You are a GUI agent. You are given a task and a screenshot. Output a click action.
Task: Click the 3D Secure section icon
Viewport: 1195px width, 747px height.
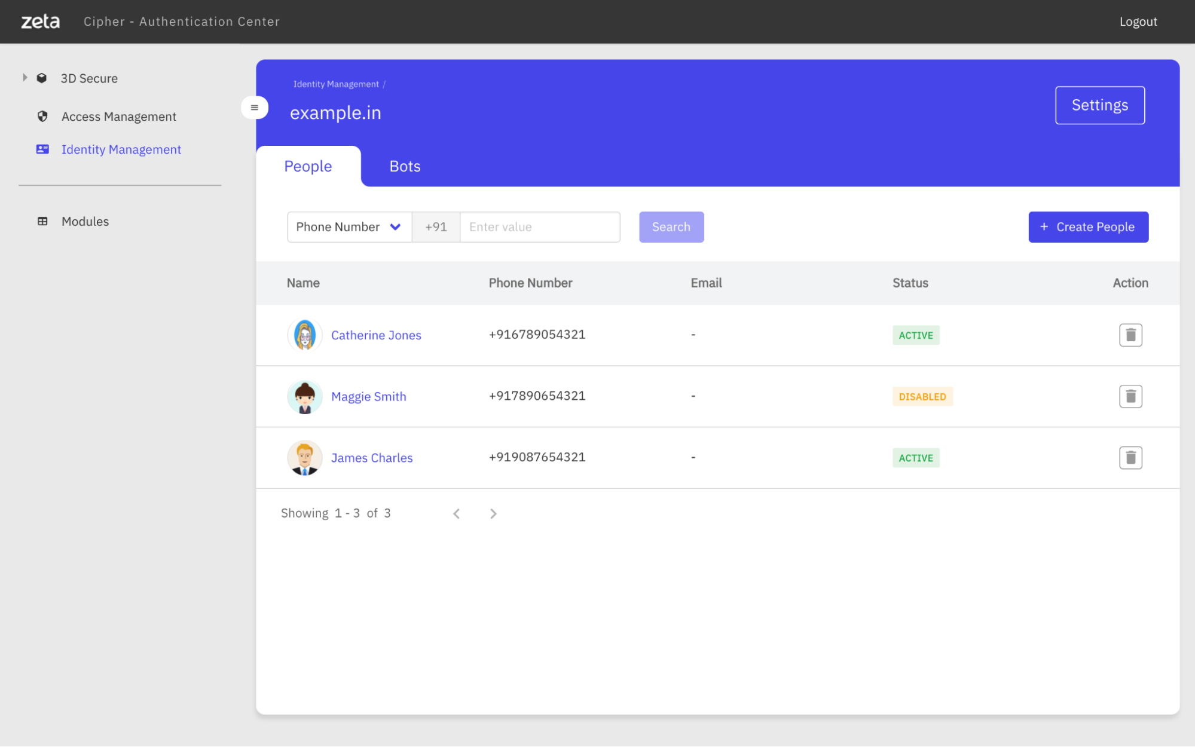(42, 78)
